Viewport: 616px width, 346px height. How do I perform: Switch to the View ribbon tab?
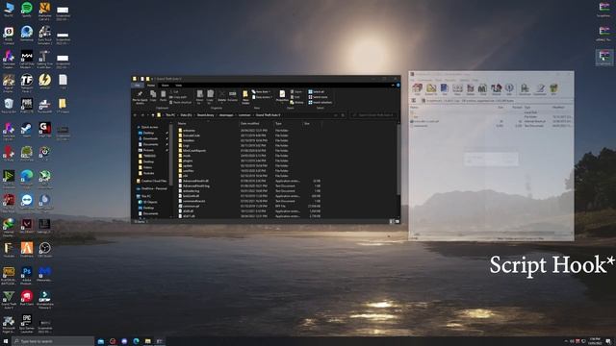click(x=179, y=86)
